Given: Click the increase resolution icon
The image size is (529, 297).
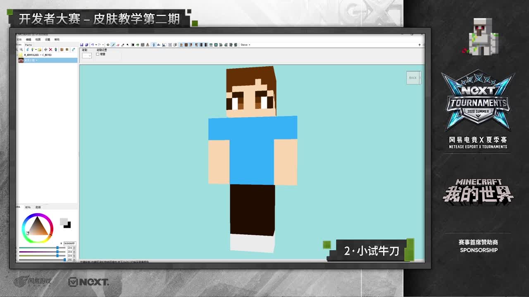Looking at the screenshot, I should click(x=67, y=49).
